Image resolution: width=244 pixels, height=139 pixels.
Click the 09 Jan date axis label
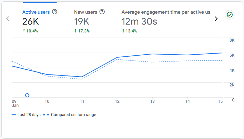tap(14, 103)
